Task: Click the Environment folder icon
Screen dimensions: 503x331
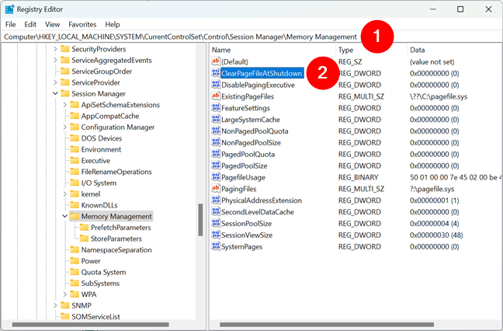Action: (x=75, y=149)
